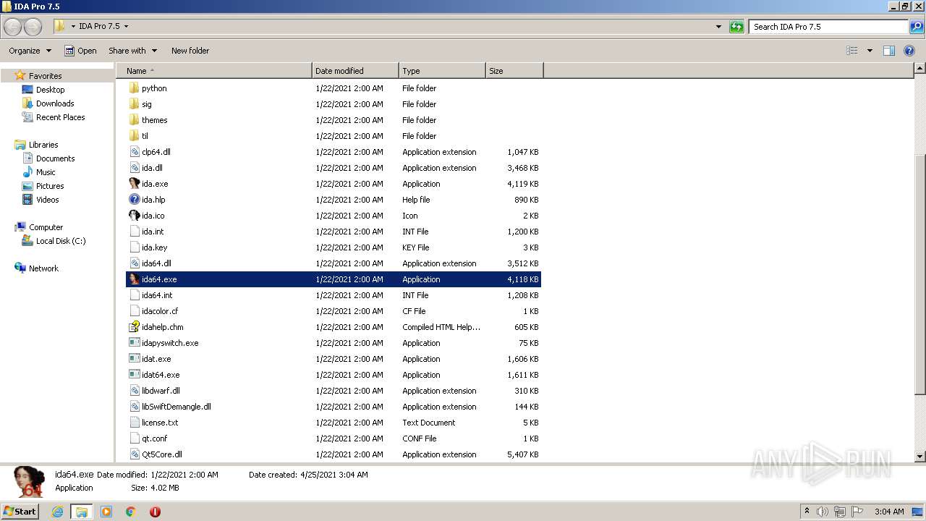Toggle the preview pane button

point(889,51)
